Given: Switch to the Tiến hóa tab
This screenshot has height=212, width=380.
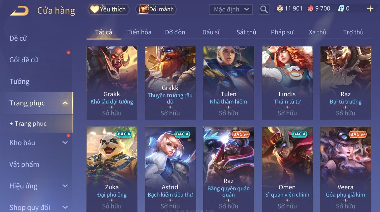Looking at the screenshot, I should pos(139,32).
